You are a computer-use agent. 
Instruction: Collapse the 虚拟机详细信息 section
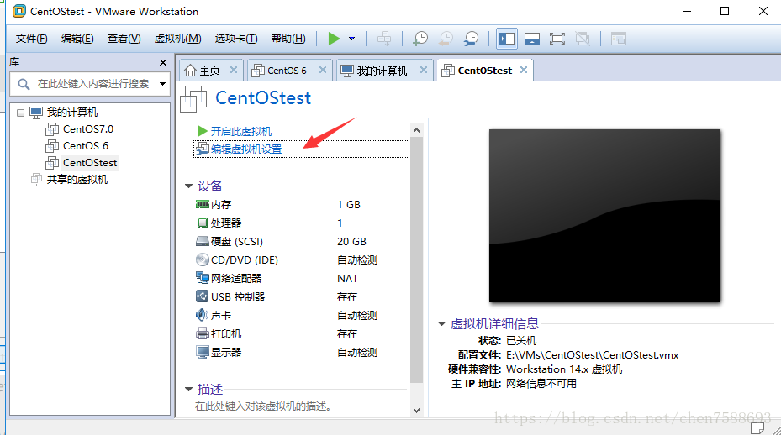pos(441,324)
